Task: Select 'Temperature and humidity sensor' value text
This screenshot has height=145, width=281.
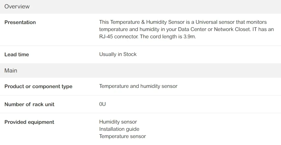Action: pos(138,86)
